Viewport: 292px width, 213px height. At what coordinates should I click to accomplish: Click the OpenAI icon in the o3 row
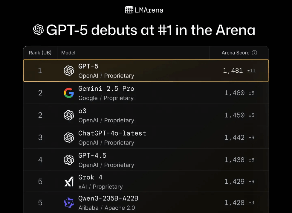coord(69,115)
